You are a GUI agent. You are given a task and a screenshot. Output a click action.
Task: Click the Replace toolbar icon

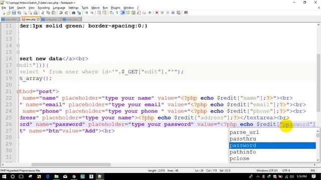[79, 13]
